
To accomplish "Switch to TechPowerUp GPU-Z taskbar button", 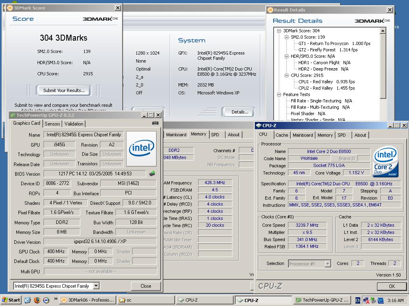I will tap(322, 300).
